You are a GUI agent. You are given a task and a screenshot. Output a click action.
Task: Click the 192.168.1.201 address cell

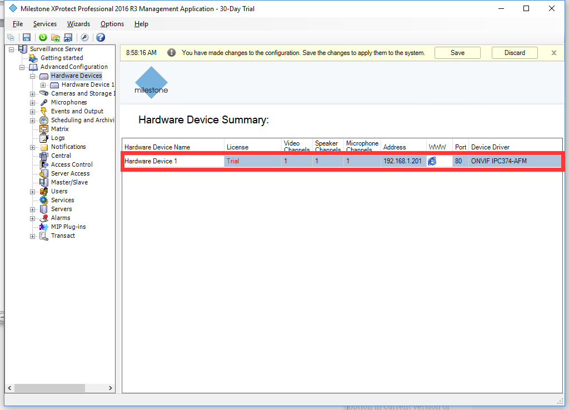click(403, 161)
